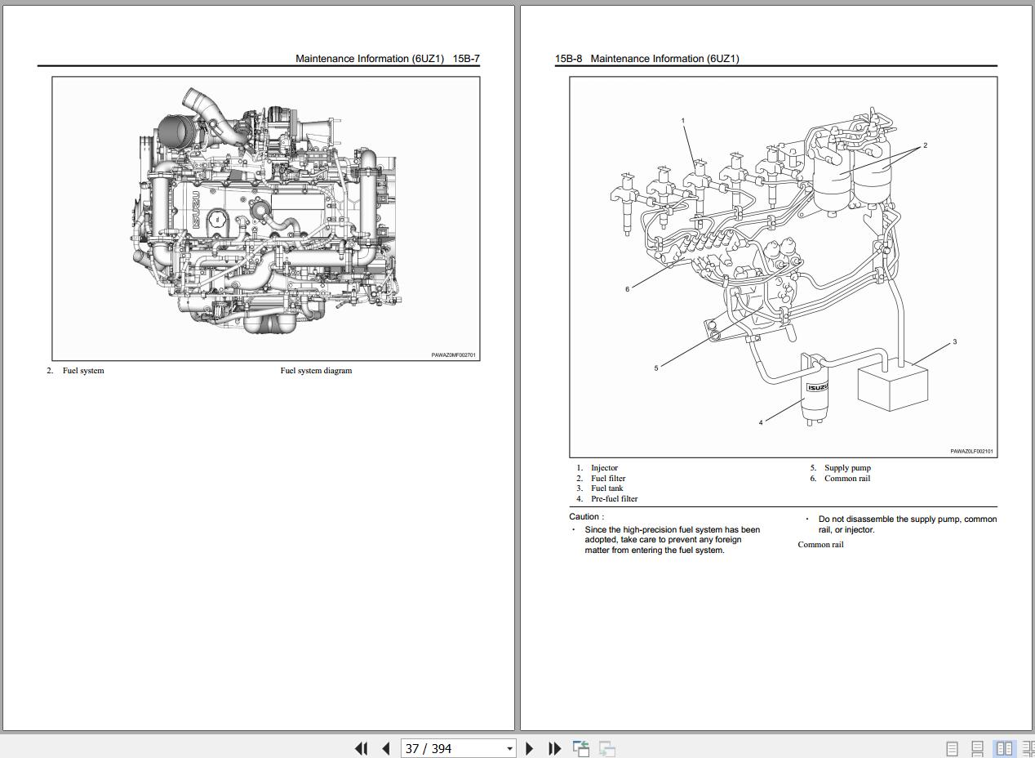Click the 'Fuel system diagram' caption text

[x=316, y=371]
